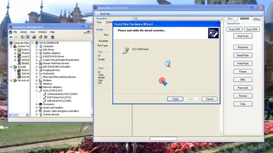Select Device Manager in console tree

click(x=25, y=63)
